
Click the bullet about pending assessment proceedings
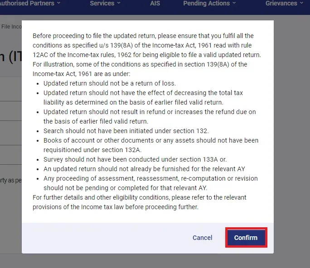tap(150, 183)
